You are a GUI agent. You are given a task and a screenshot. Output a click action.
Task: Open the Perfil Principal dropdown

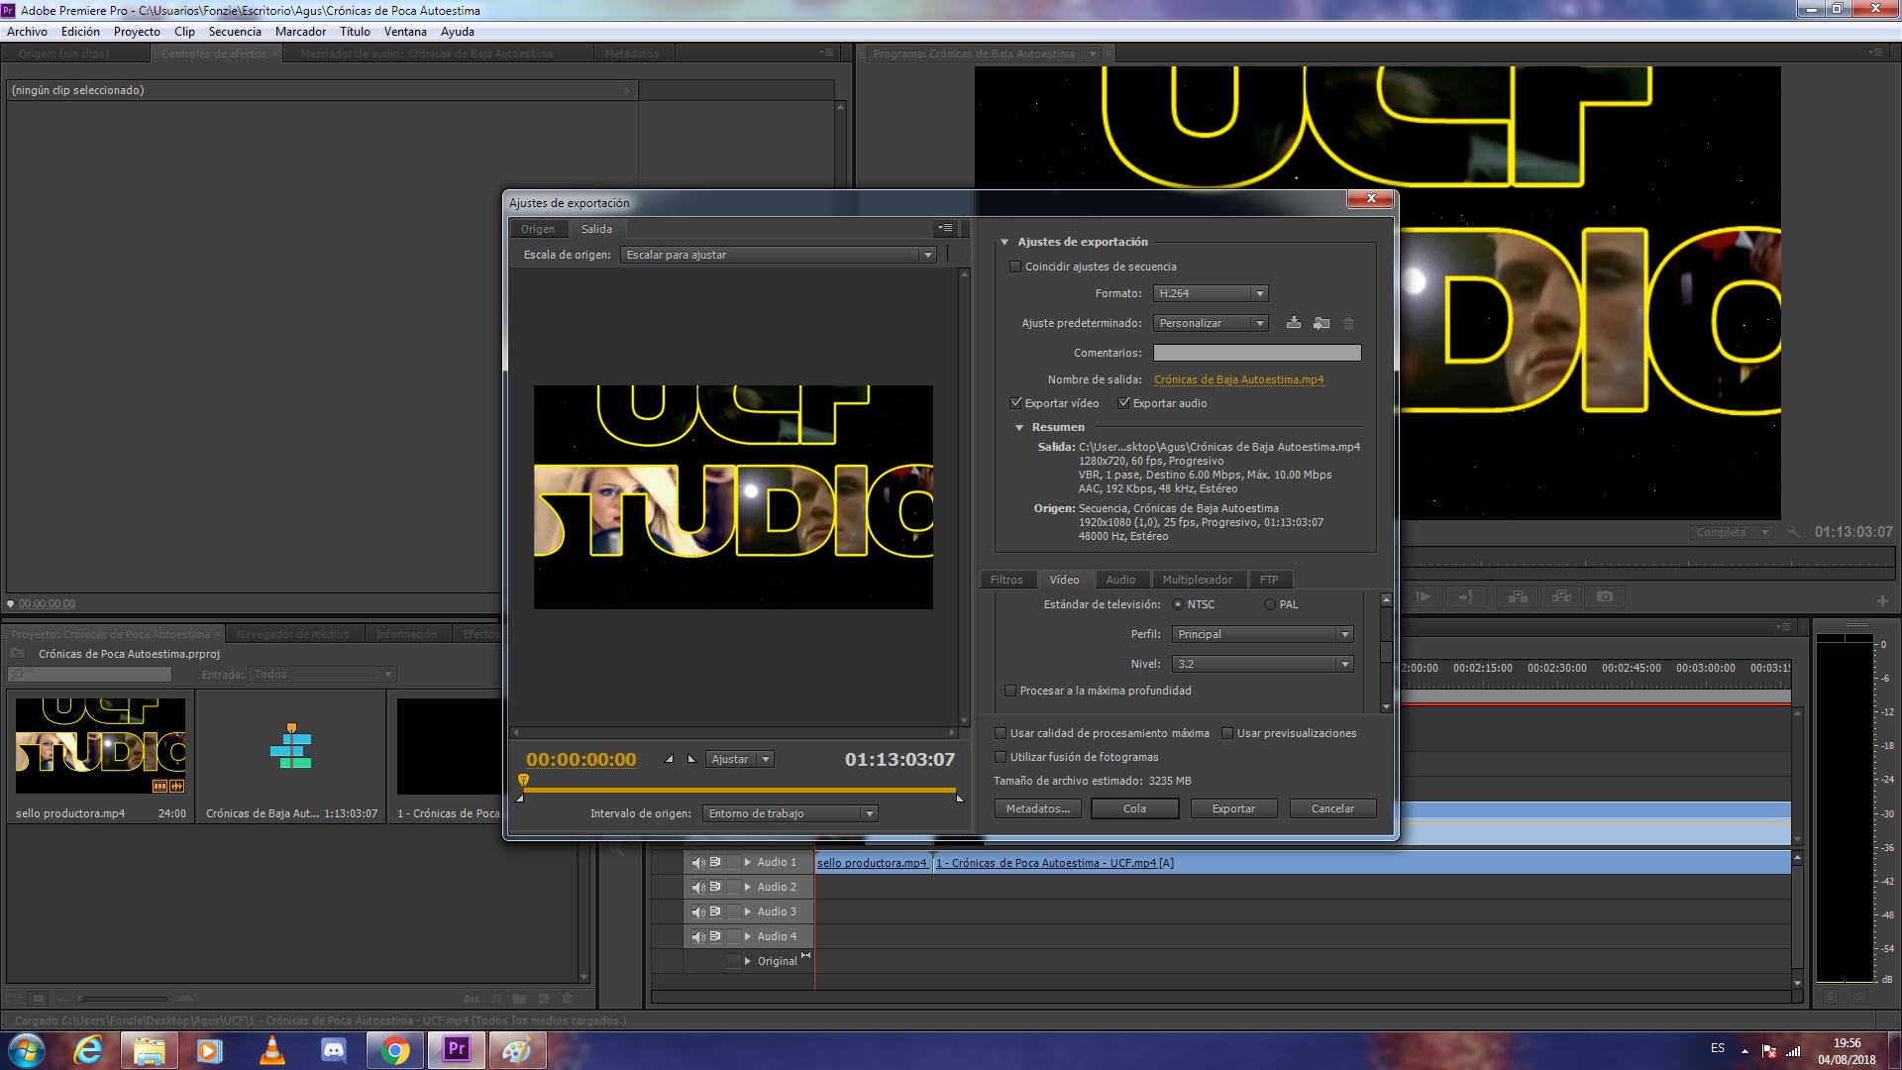pos(1263,634)
